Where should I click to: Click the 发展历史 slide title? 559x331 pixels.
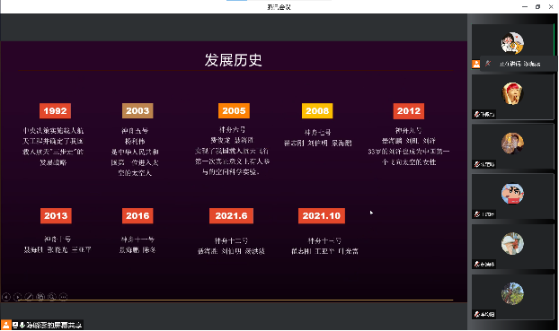233,60
